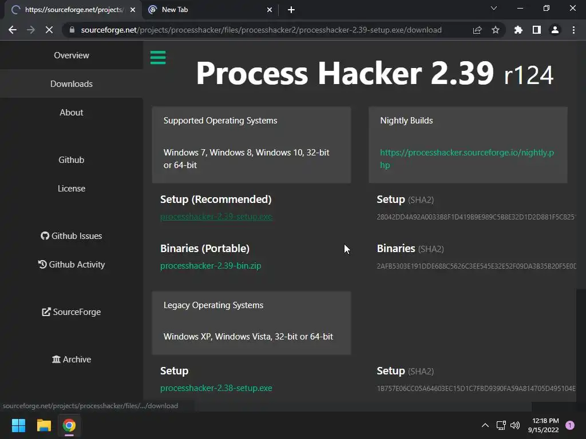Click the Binaries SHA2 hash text

pyautogui.click(x=477, y=266)
